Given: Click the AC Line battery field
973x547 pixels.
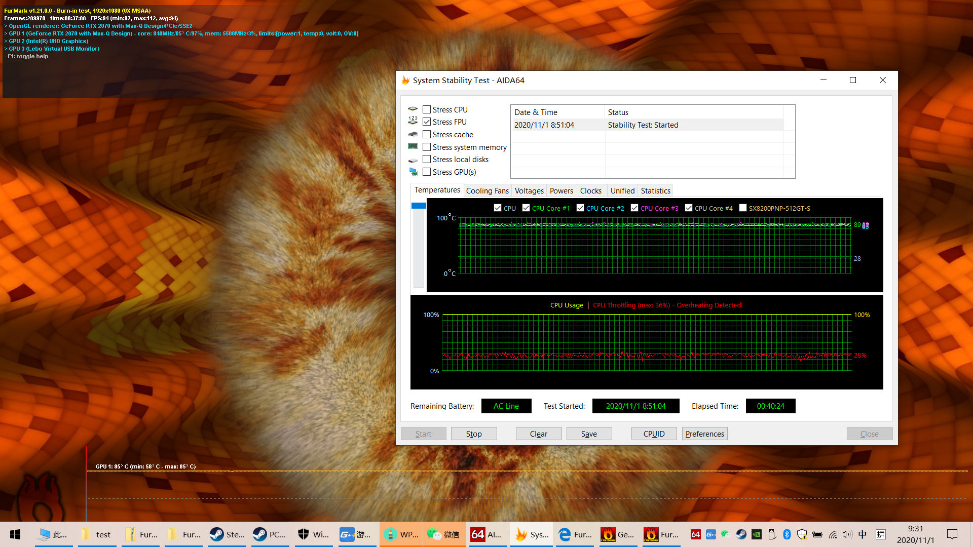Looking at the screenshot, I should (x=506, y=406).
